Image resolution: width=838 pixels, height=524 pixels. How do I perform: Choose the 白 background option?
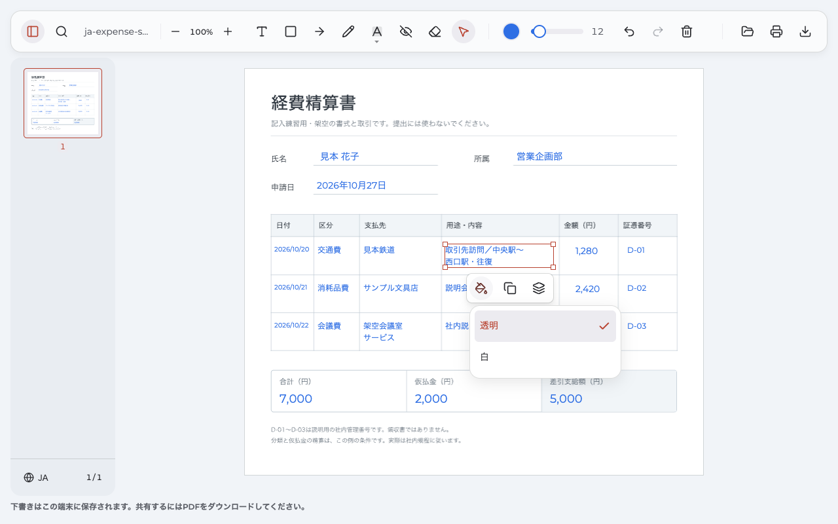[x=545, y=358]
